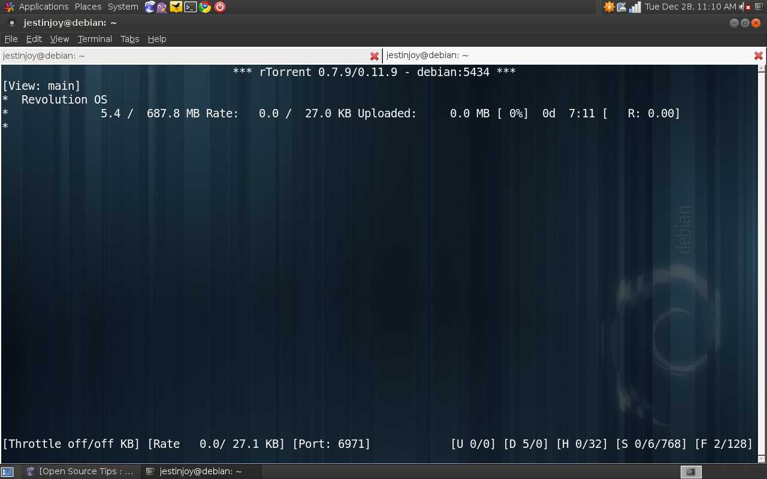
Task: Click the [Port: 6971] status entry
Action: pyautogui.click(x=331, y=444)
